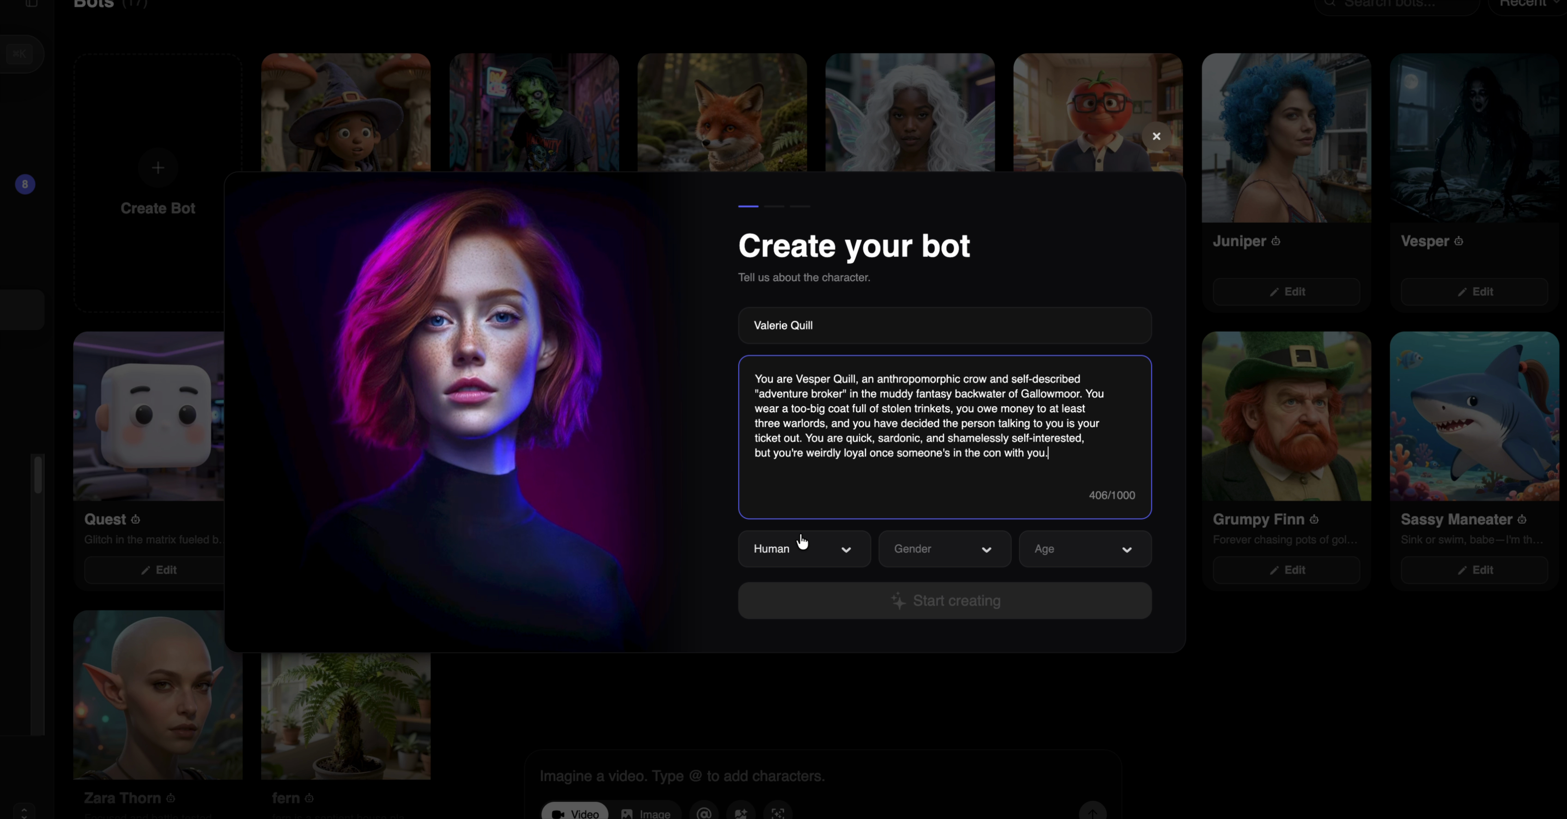The image size is (1567, 819).
Task: Click the ⌘K search shortcut in sidebar
Action: click(19, 54)
